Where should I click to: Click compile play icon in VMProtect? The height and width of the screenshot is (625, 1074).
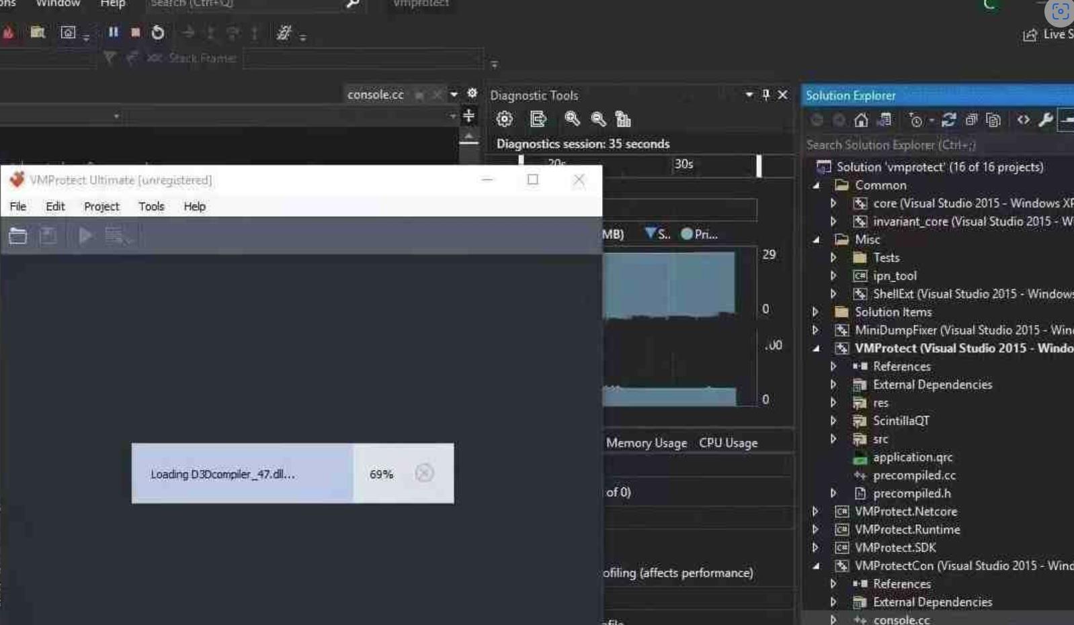[x=85, y=236]
